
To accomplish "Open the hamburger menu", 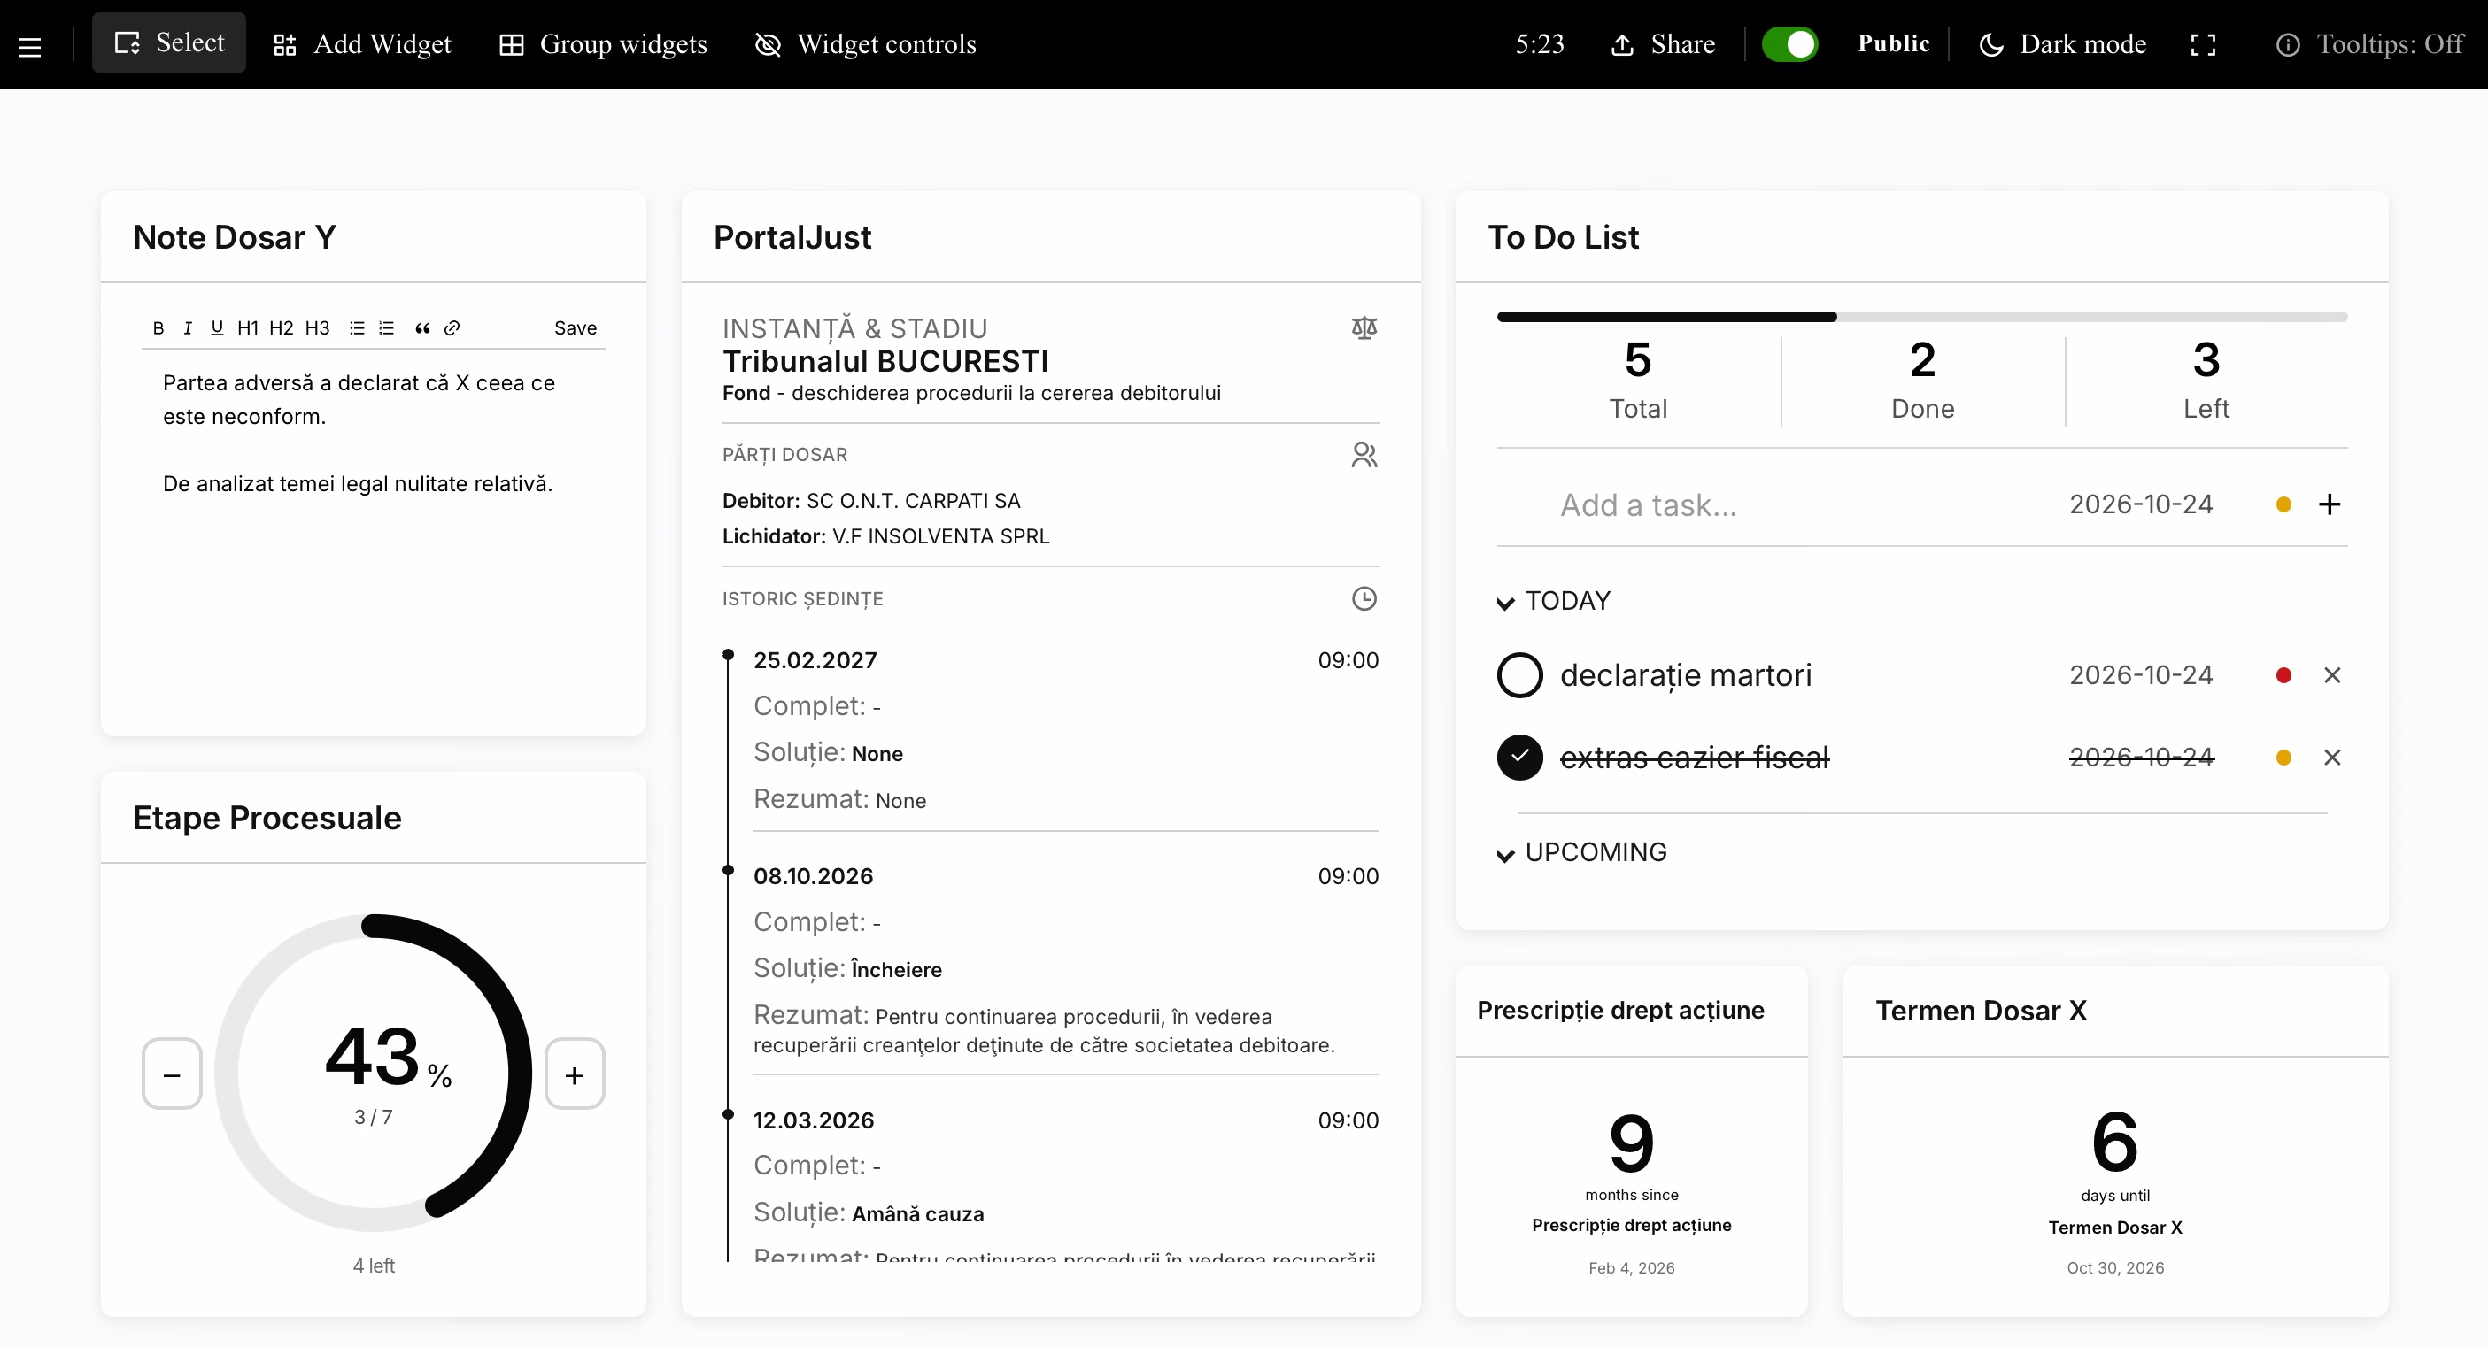I will [x=30, y=45].
